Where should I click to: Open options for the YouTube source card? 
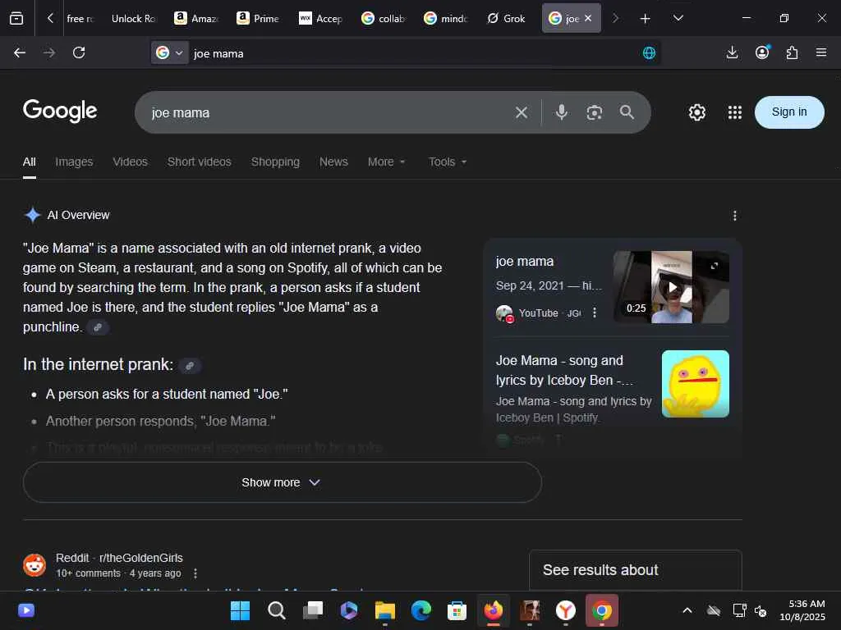pos(595,313)
